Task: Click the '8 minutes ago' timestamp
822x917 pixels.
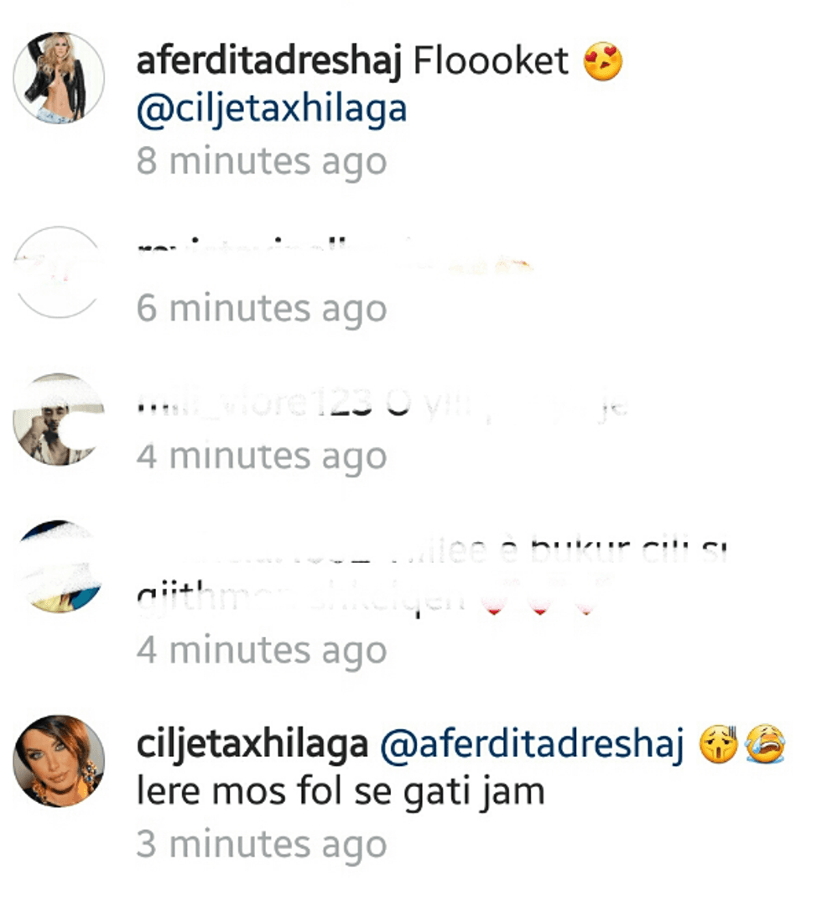Action: click(x=262, y=161)
